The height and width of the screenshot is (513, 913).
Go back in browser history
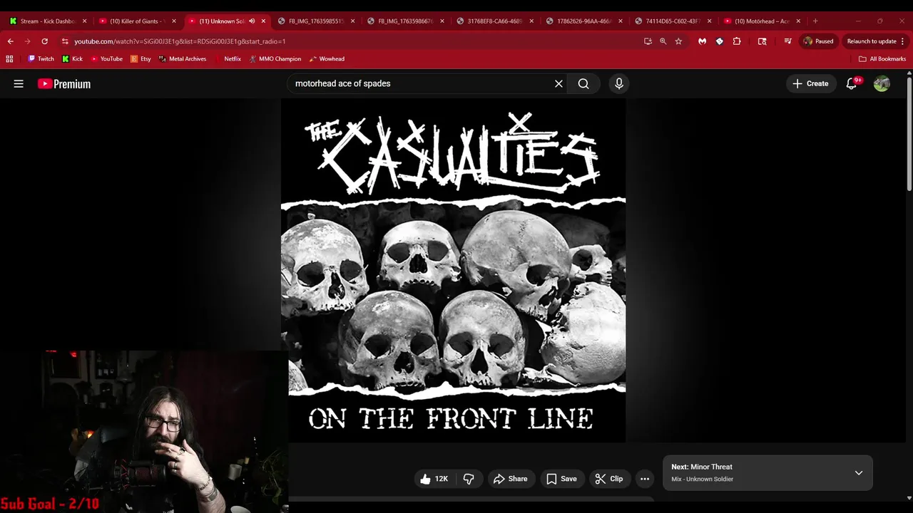tap(10, 41)
